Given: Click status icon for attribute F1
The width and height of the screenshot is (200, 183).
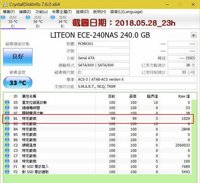Looking at the screenshot, I should [x=7, y=166].
